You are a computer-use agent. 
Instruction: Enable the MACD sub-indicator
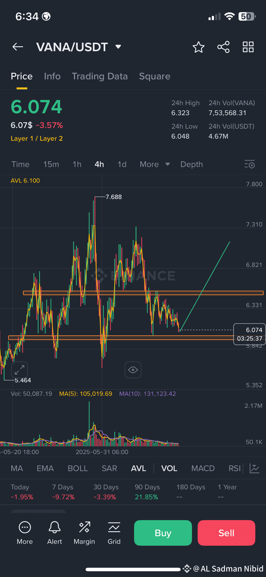pyautogui.click(x=203, y=468)
